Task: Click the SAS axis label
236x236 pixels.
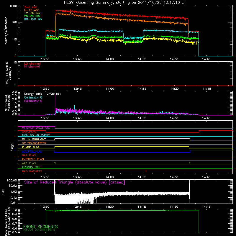Action: pyautogui.click(x=3, y=191)
